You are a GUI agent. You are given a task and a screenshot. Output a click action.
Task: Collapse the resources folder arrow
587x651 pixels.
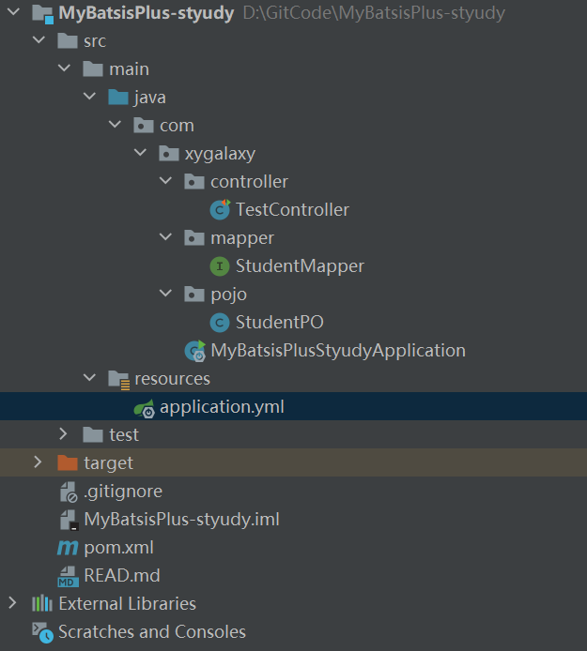(89, 379)
